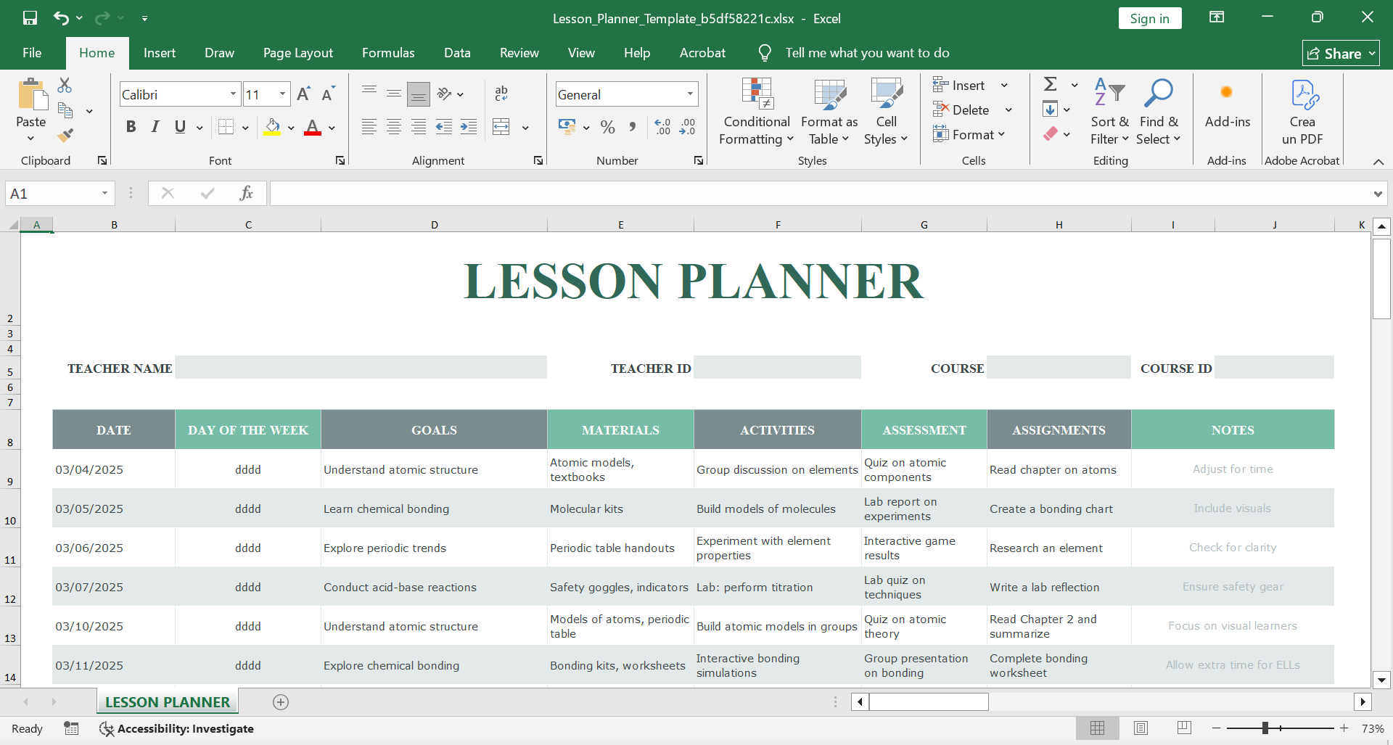Select the cell with date 03/06/2025
The height and width of the screenshot is (745, 1393).
(114, 548)
